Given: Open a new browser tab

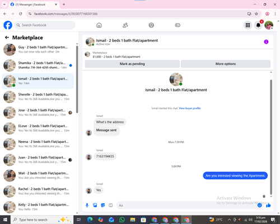Looking at the screenshot, I should [64, 4].
